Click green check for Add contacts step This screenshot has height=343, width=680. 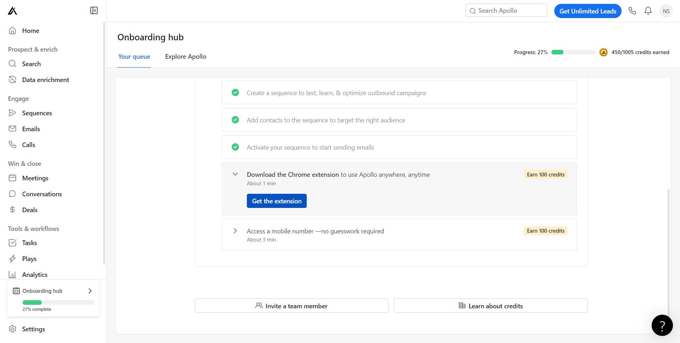[x=235, y=120]
